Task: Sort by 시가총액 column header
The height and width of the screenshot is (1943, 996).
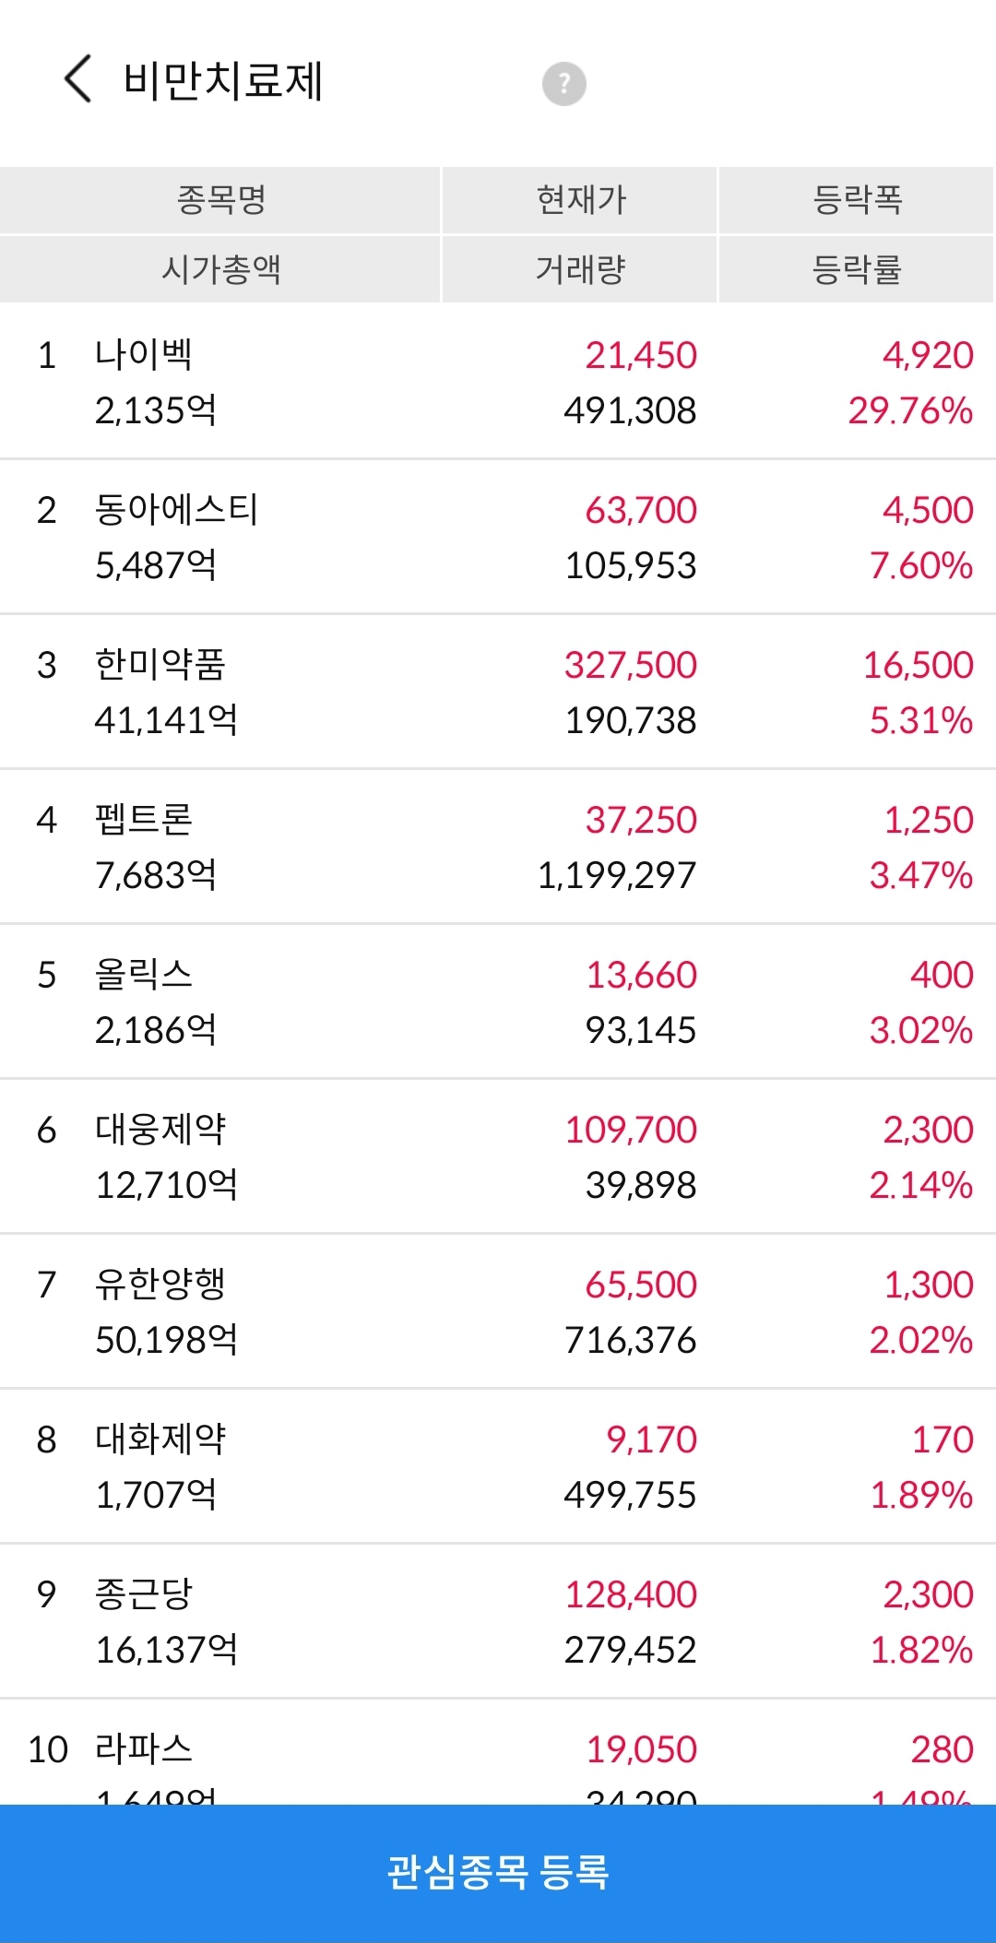Action: tap(220, 269)
